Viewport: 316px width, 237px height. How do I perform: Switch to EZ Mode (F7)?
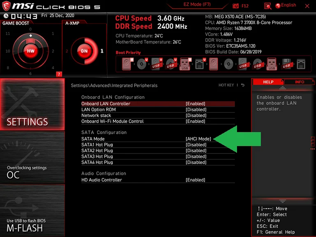pyautogui.click(x=197, y=5)
